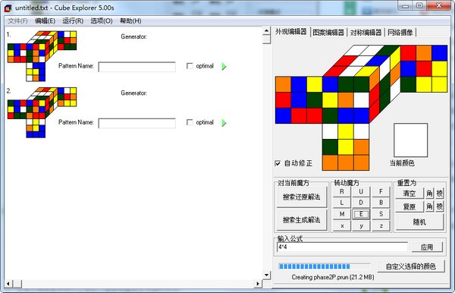The height and width of the screenshot is (293, 455).
Task: Switch to the 外观编辑器 tab
Action: pyautogui.click(x=291, y=32)
